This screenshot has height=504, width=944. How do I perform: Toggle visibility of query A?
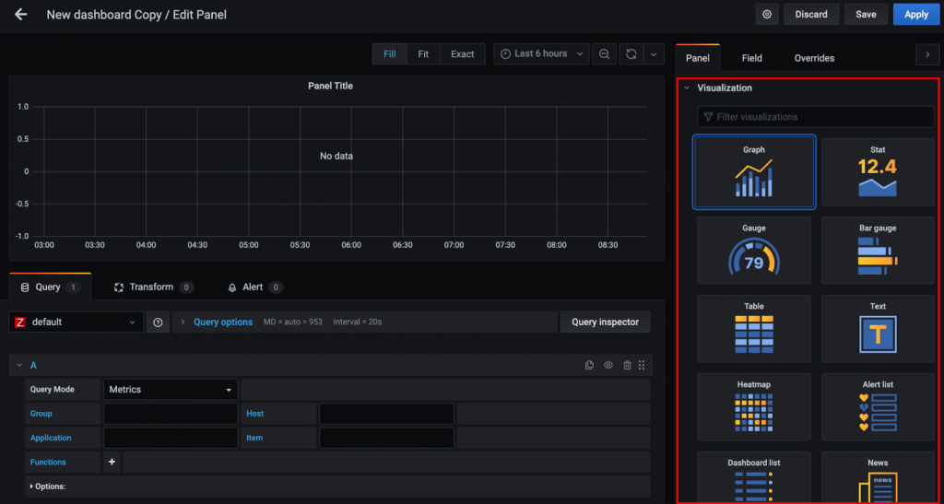[x=608, y=366]
